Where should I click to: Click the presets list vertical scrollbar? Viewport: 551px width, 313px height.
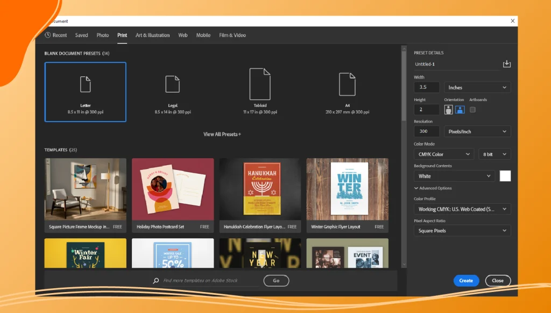tap(404, 86)
